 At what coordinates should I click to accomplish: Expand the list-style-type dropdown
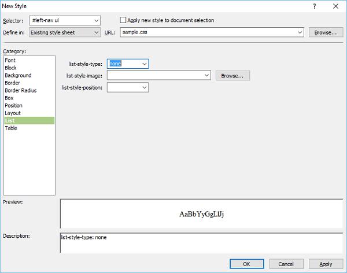[144, 64]
